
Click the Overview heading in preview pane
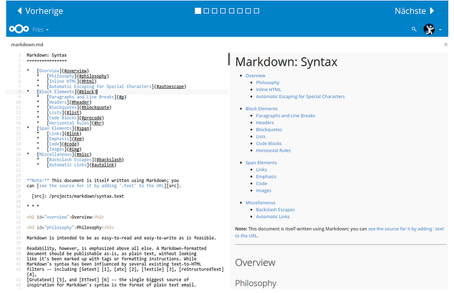[255, 262]
